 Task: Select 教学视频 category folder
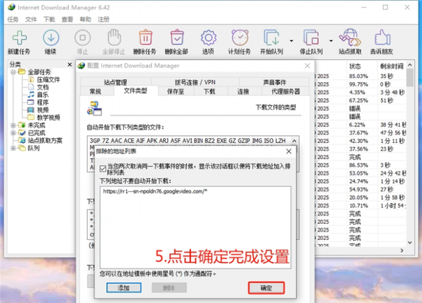click(x=48, y=117)
